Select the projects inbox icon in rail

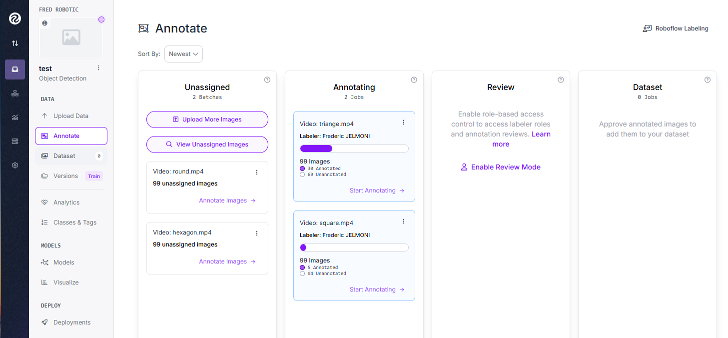point(14,69)
